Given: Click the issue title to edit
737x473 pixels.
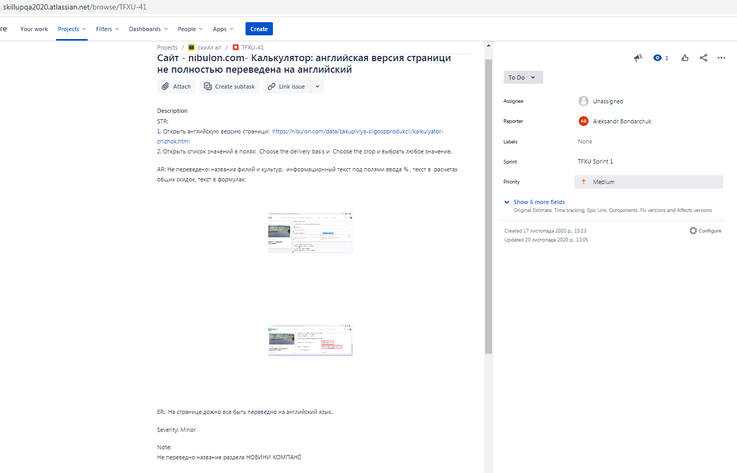Looking at the screenshot, I should pyautogui.click(x=304, y=64).
